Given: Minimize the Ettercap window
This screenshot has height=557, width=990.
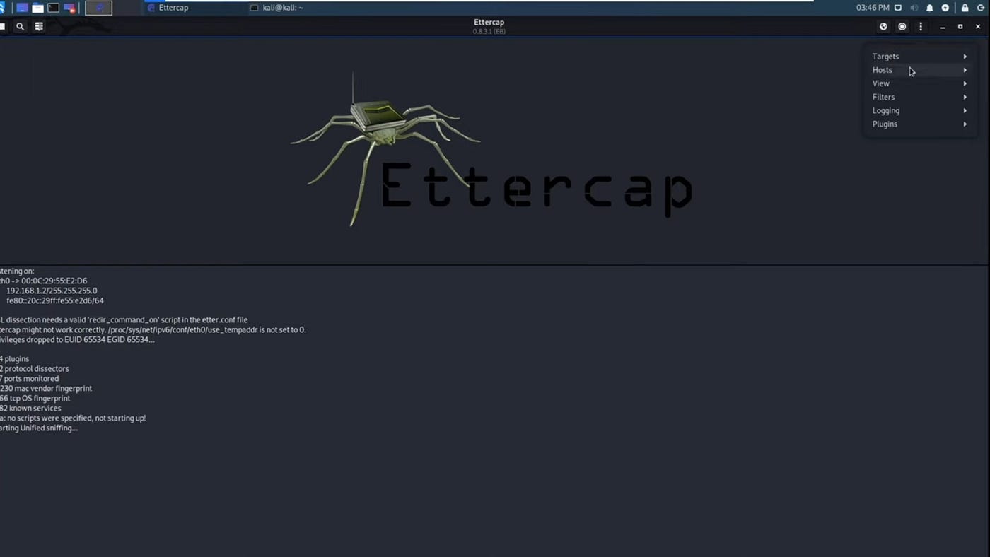Looking at the screenshot, I should [943, 27].
